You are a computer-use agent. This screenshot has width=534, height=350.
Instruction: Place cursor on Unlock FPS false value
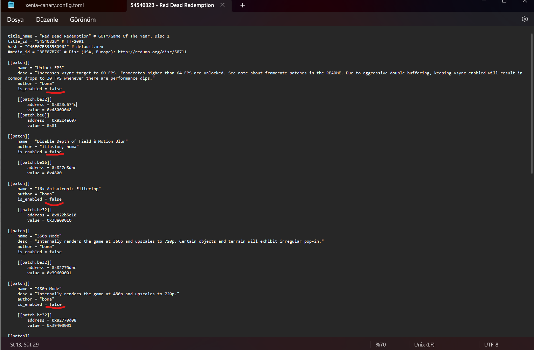55,89
